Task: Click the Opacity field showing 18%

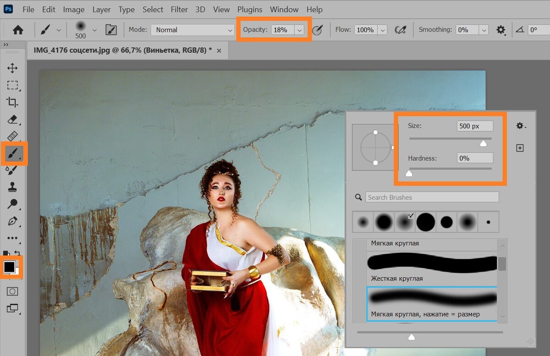Action: click(282, 30)
